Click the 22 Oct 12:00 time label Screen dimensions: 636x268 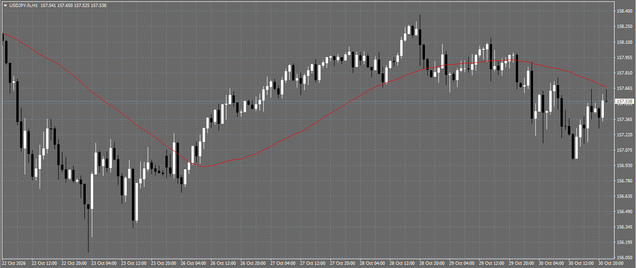point(44,263)
